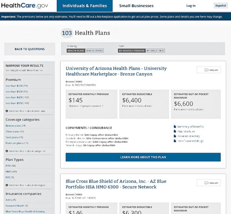Image resolution: width=231 pixels, height=214 pixels.
Task: Click info icon for category details
Action: 7,151
